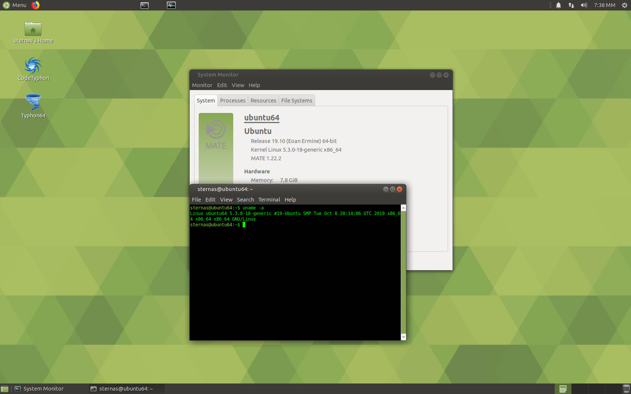Image resolution: width=631 pixels, height=394 pixels.
Task: Switch to the first workspace in switcher
Action: pyautogui.click(x=563, y=389)
